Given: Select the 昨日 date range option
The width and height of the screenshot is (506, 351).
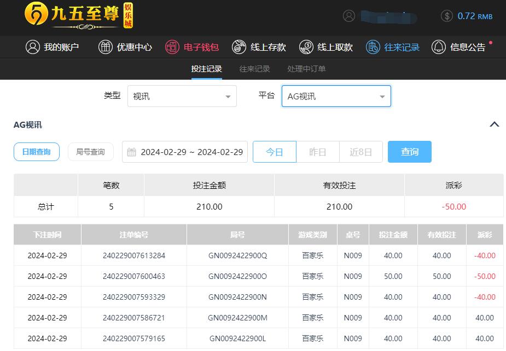Looking at the screenshot, I should [x=317, y=152].
